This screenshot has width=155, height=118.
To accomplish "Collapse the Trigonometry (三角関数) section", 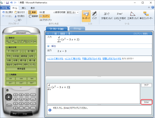I will [x=7, y=75].
